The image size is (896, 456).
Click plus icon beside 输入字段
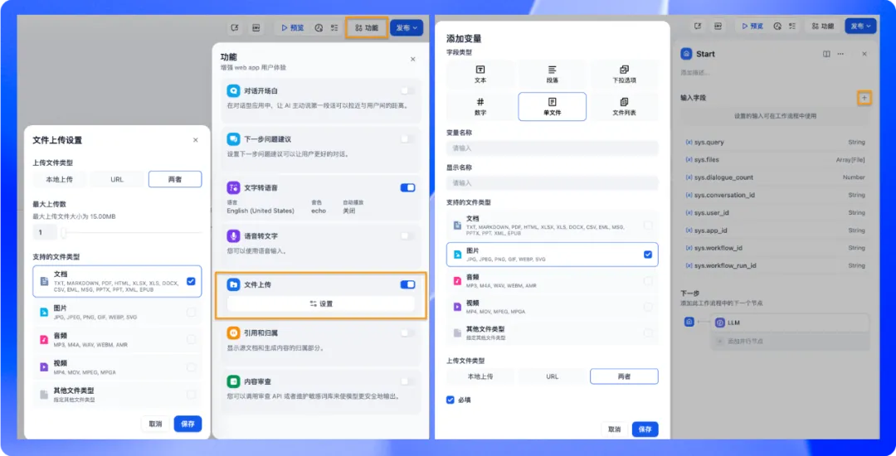[x=864, y=98]
